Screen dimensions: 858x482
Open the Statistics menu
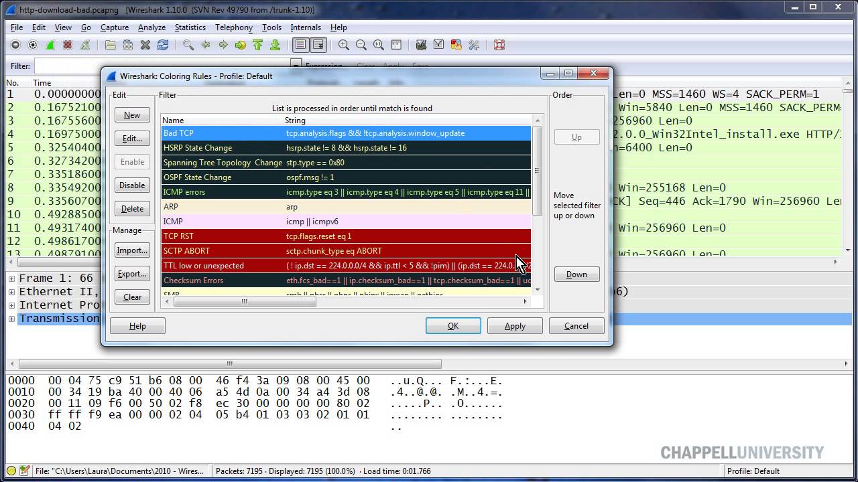pyautogui.click(x=190, y=27)
